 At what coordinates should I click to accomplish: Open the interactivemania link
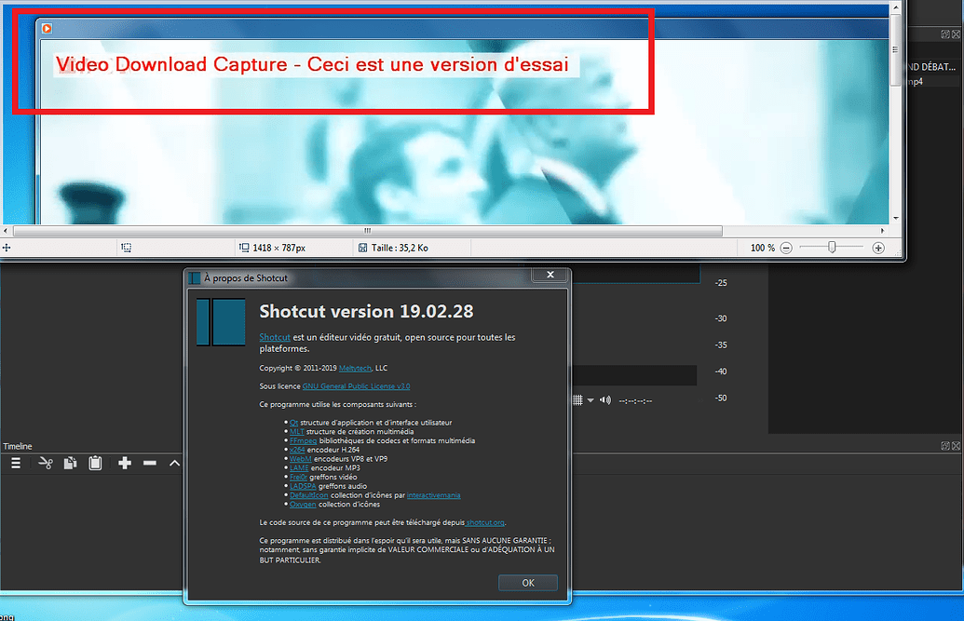[433, 495]
